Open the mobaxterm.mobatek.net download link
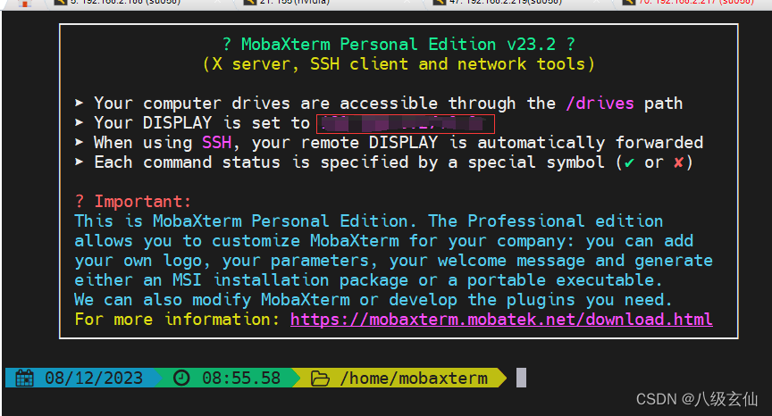Image resolution: width=772 pixels, height=416 pixels. tap(501, 320)
